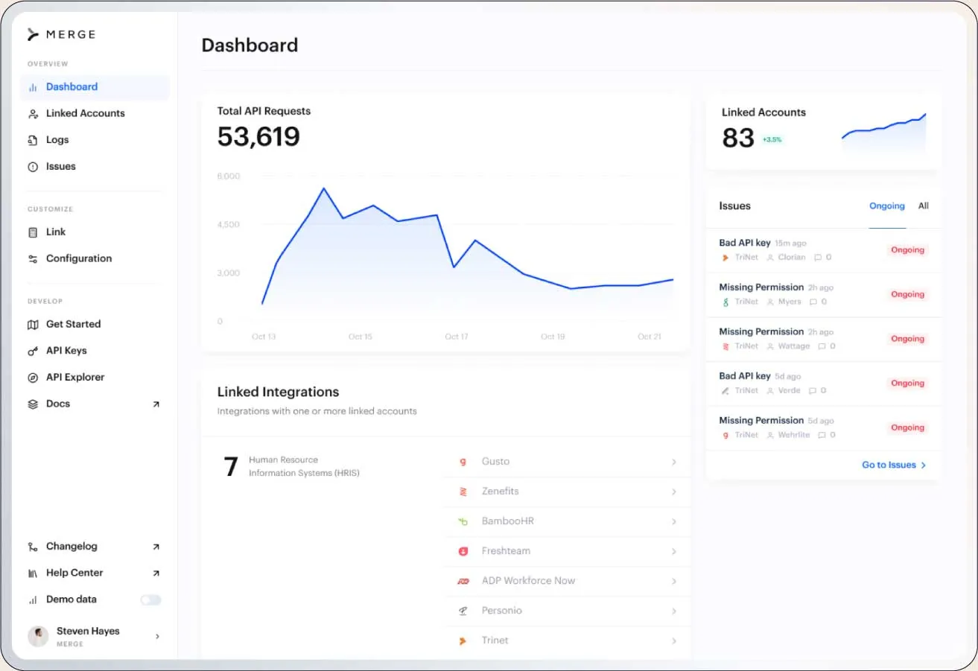
Task: Open the Missing Permission issue from Wattage
Action: click(x=823, y=340)
